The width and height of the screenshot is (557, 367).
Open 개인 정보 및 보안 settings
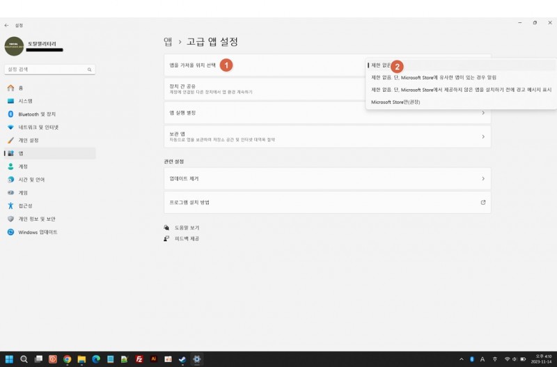(49, 219)
